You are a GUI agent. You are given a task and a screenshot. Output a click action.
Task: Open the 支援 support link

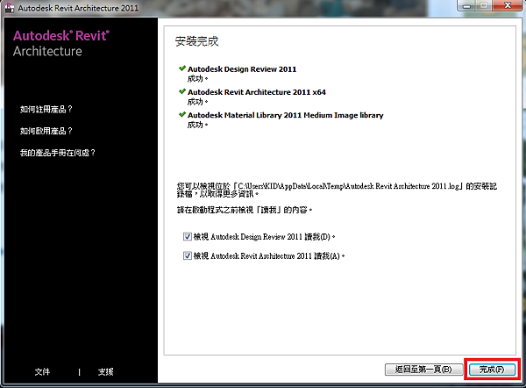(x=106, y=372)
